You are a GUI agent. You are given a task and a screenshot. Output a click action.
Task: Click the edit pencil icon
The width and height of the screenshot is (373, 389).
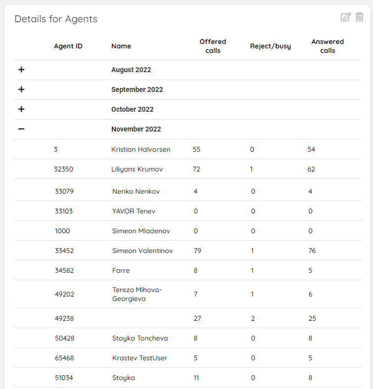point(346,17)
